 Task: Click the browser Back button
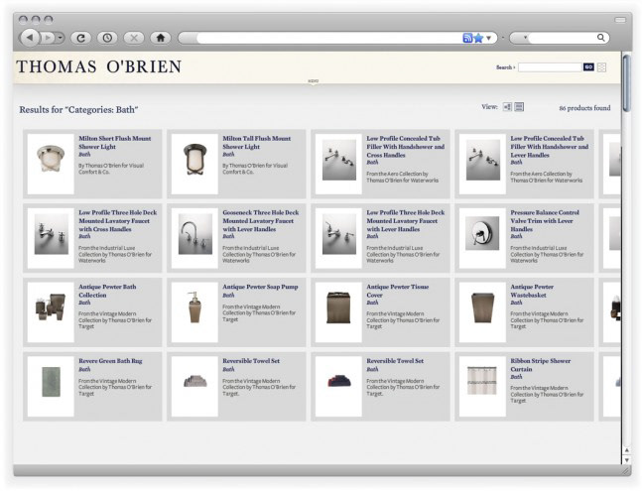[30, 38]
